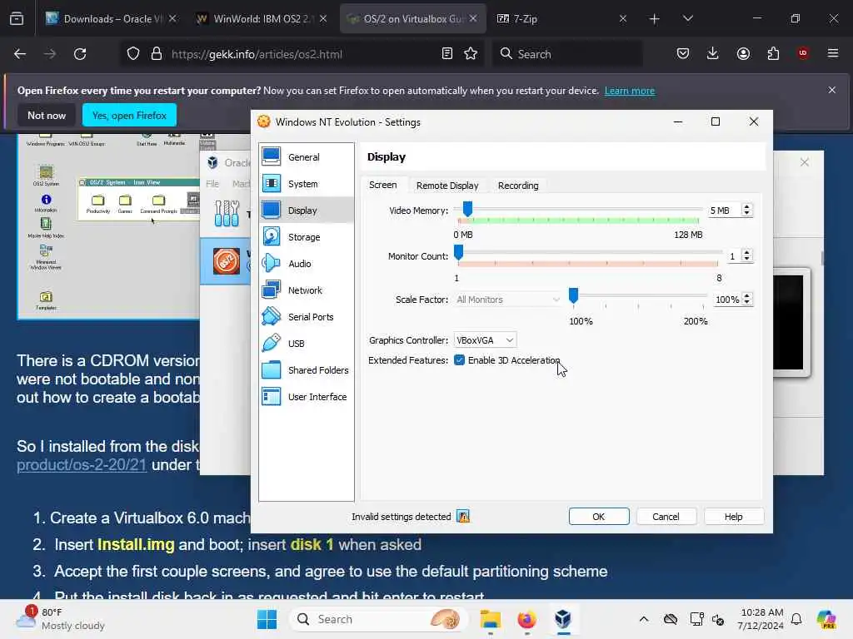Click the Firefox address bar URL

[x=257, y=54]
